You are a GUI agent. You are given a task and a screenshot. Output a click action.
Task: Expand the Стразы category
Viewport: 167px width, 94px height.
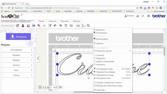(17, 75)
